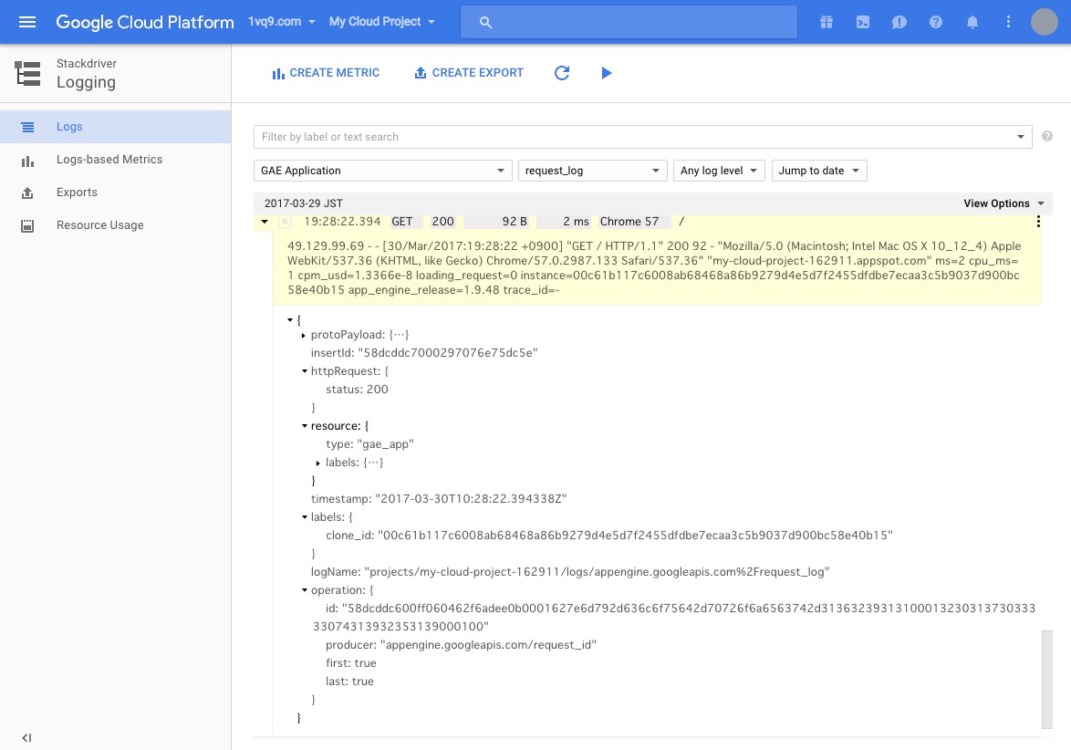Click the status: 200 field
Image resolution: width=1071 pixels, height=750 pixels.
[357, 390]
